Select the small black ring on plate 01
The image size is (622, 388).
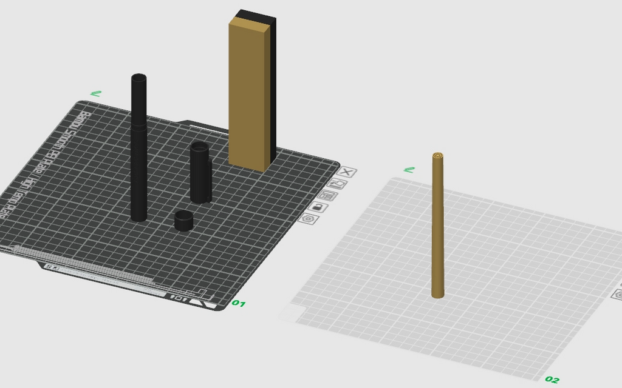tap(183, 221)
